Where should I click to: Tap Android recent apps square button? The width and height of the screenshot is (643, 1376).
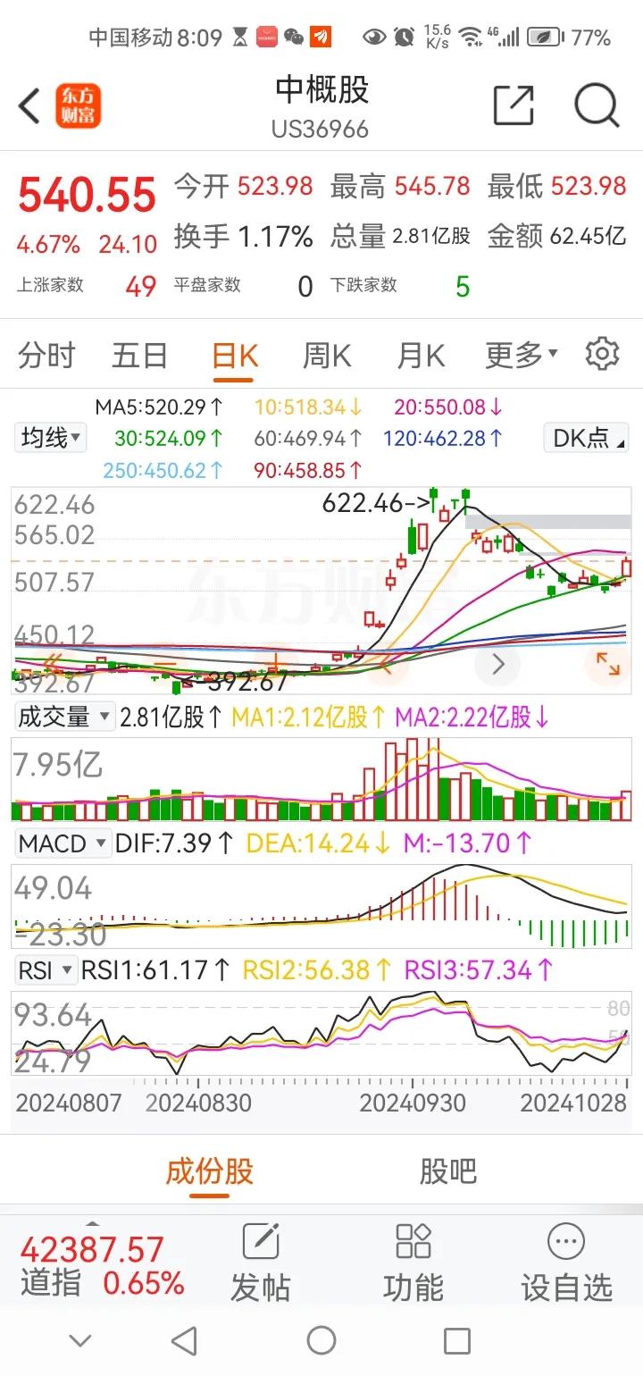tap(457, 1340)
